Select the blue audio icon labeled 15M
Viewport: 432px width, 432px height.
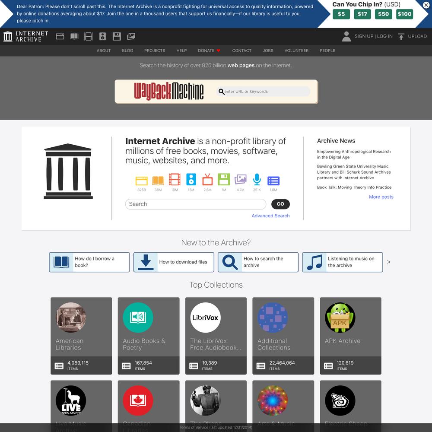pos(191,179)
